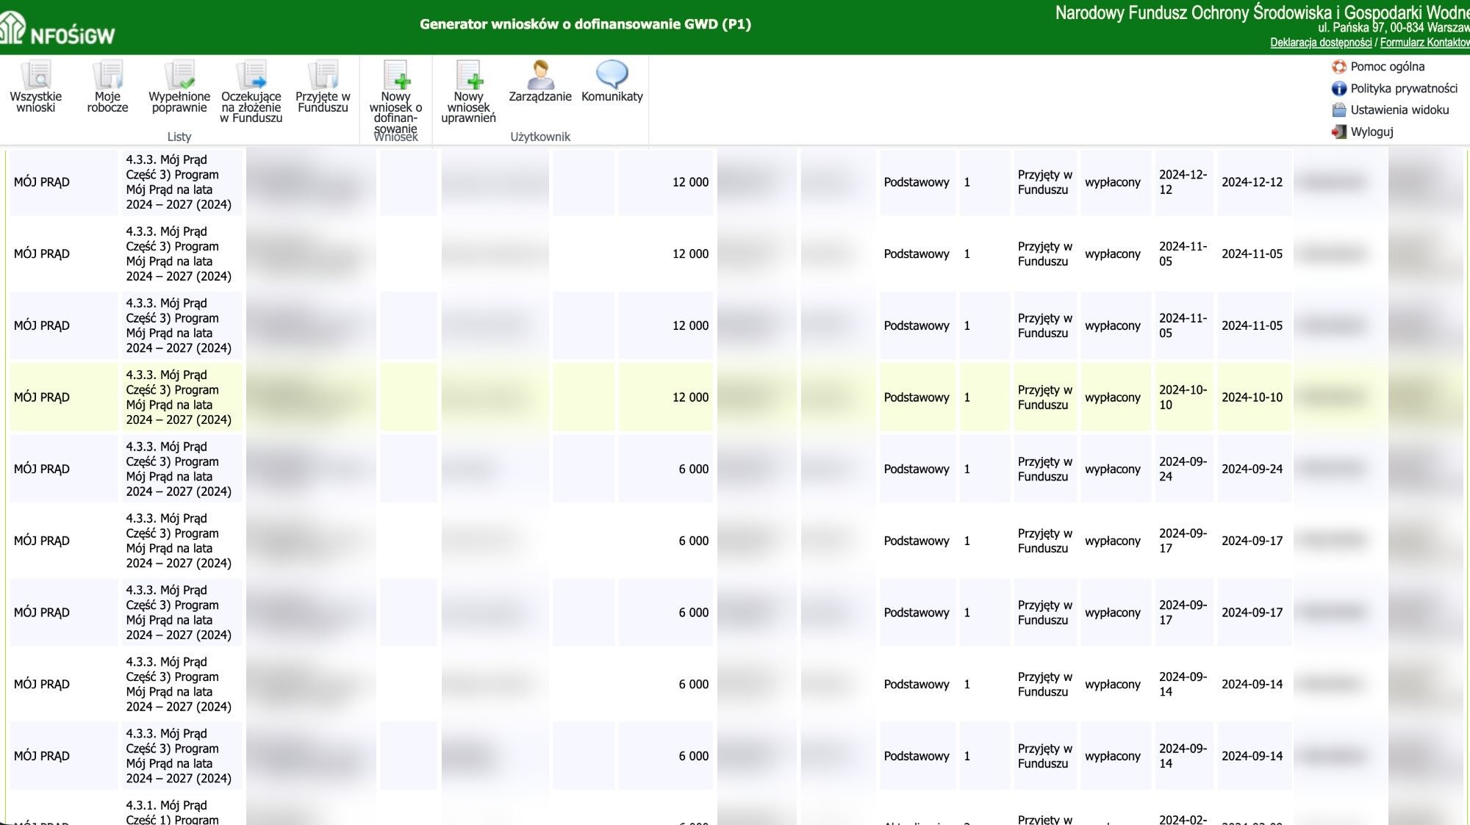
Task: Open Komunikaty messages
Action: [612, 82]
